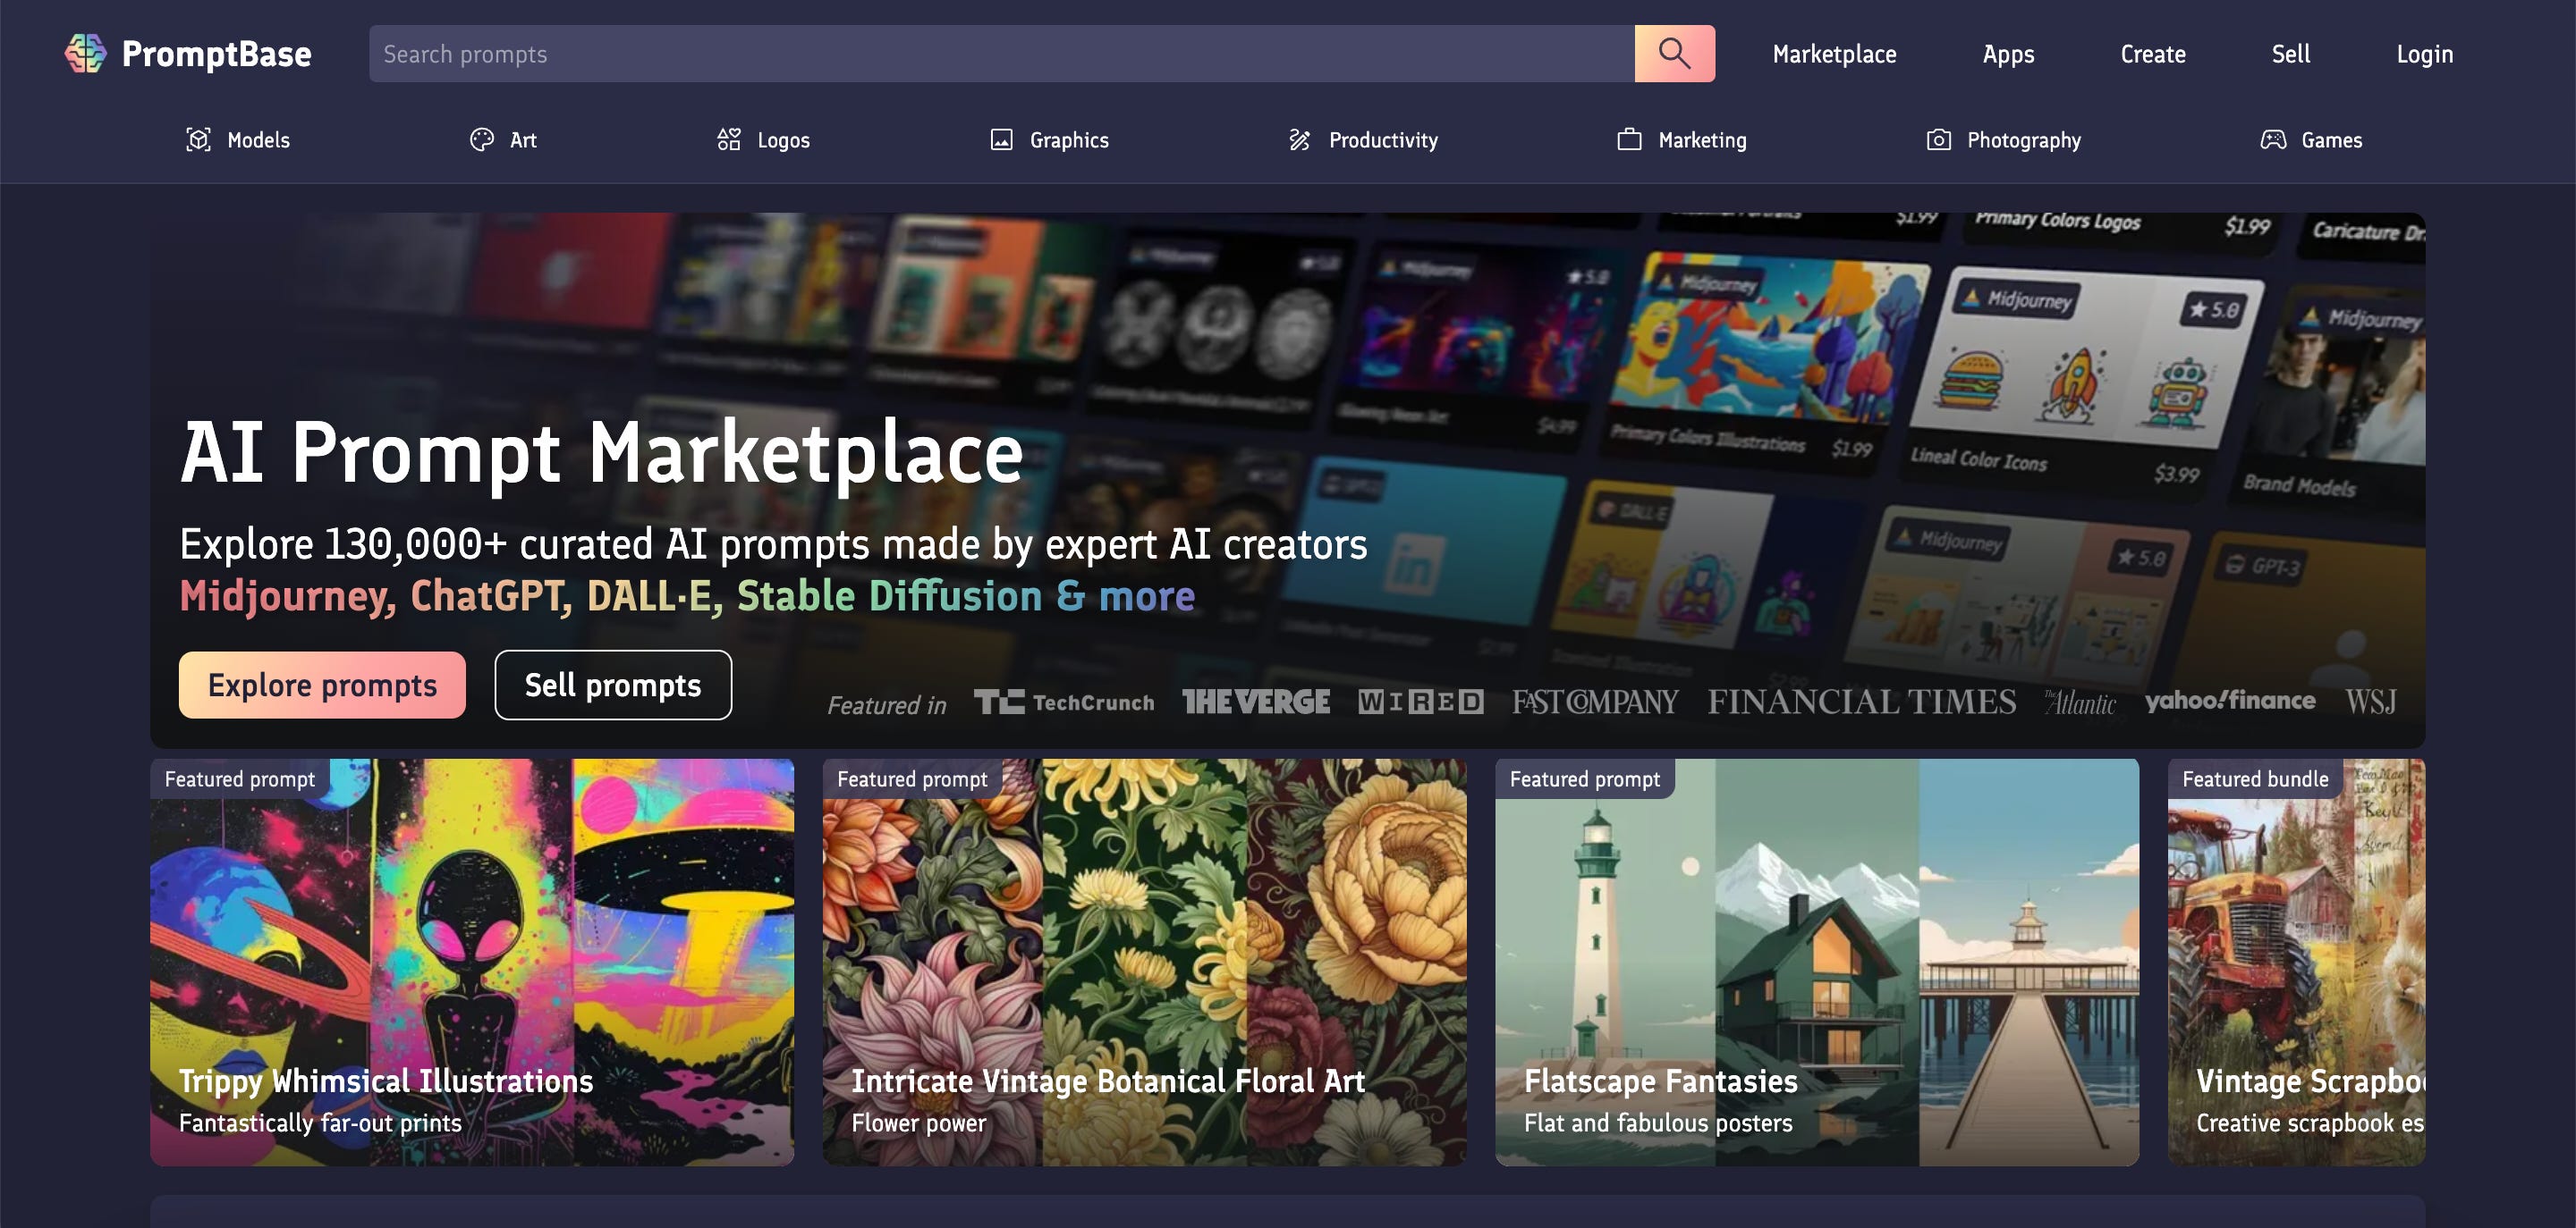Click 'Midjourney, ChatGPT, DALL·E, Stable Diffusion & more' text

click(x=687, y=595)
